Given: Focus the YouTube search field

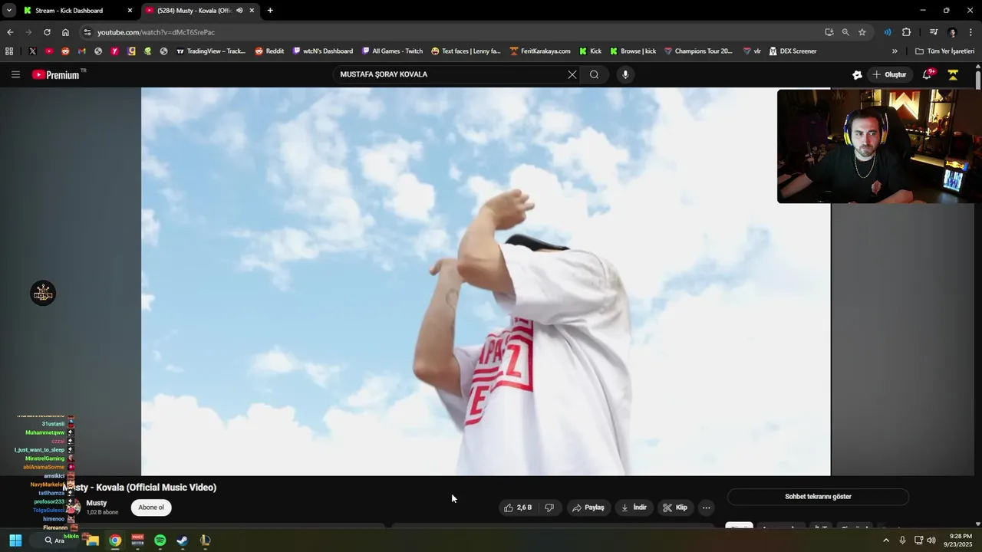Looking at the screenshot, I should point(449,74).
